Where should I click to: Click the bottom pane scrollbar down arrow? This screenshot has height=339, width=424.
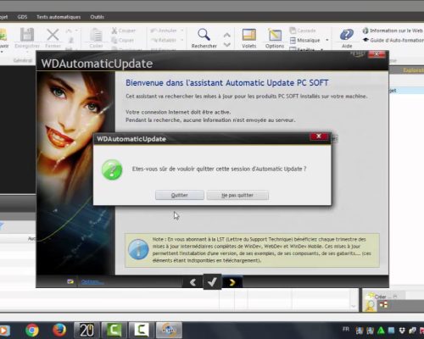[x=354, y=306]
